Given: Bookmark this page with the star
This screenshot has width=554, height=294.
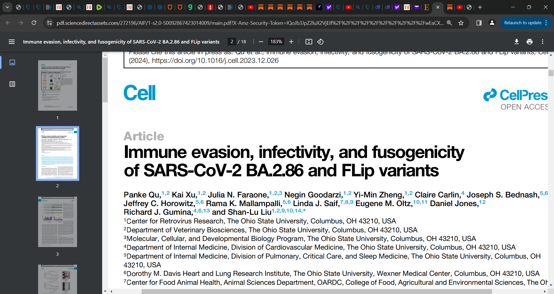Looking at the screenshot, I should click(461, 23).
